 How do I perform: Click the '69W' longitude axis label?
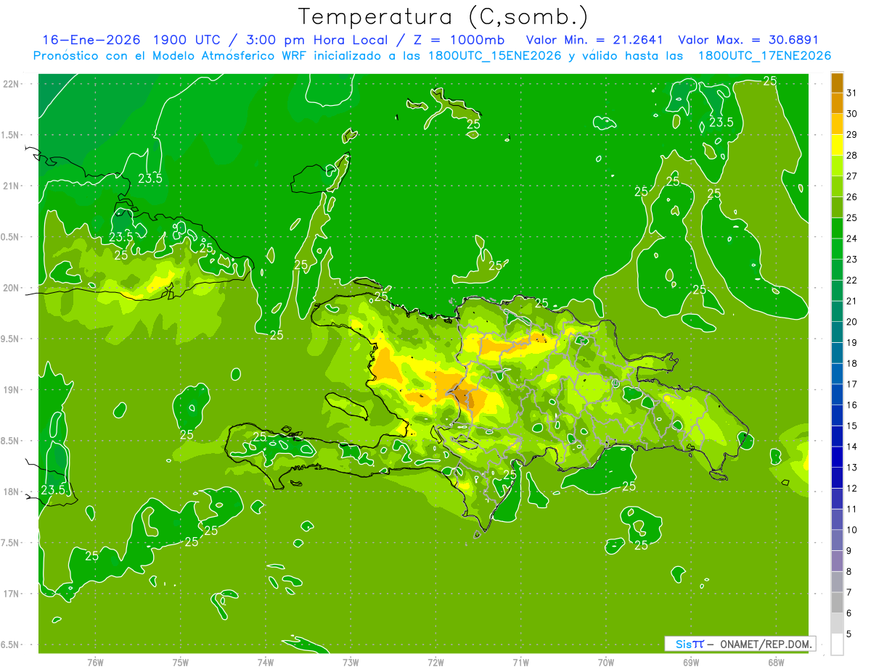[691, 662]
